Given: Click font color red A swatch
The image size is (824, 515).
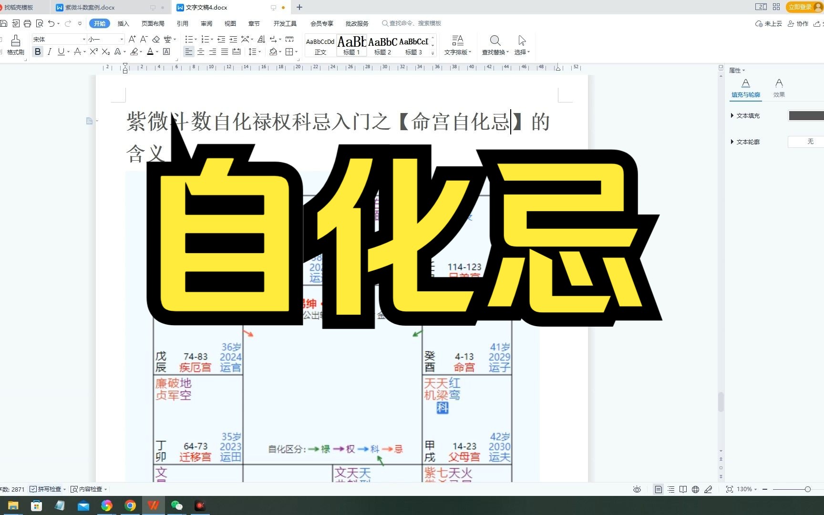Looking at the screenshot, I should point(150,51).
